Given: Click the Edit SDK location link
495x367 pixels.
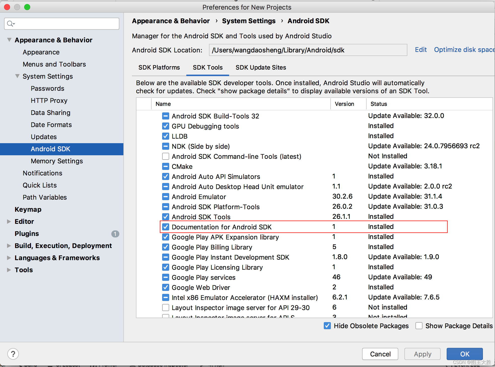Looking at the screenshot, I should (x=420, y=50).
